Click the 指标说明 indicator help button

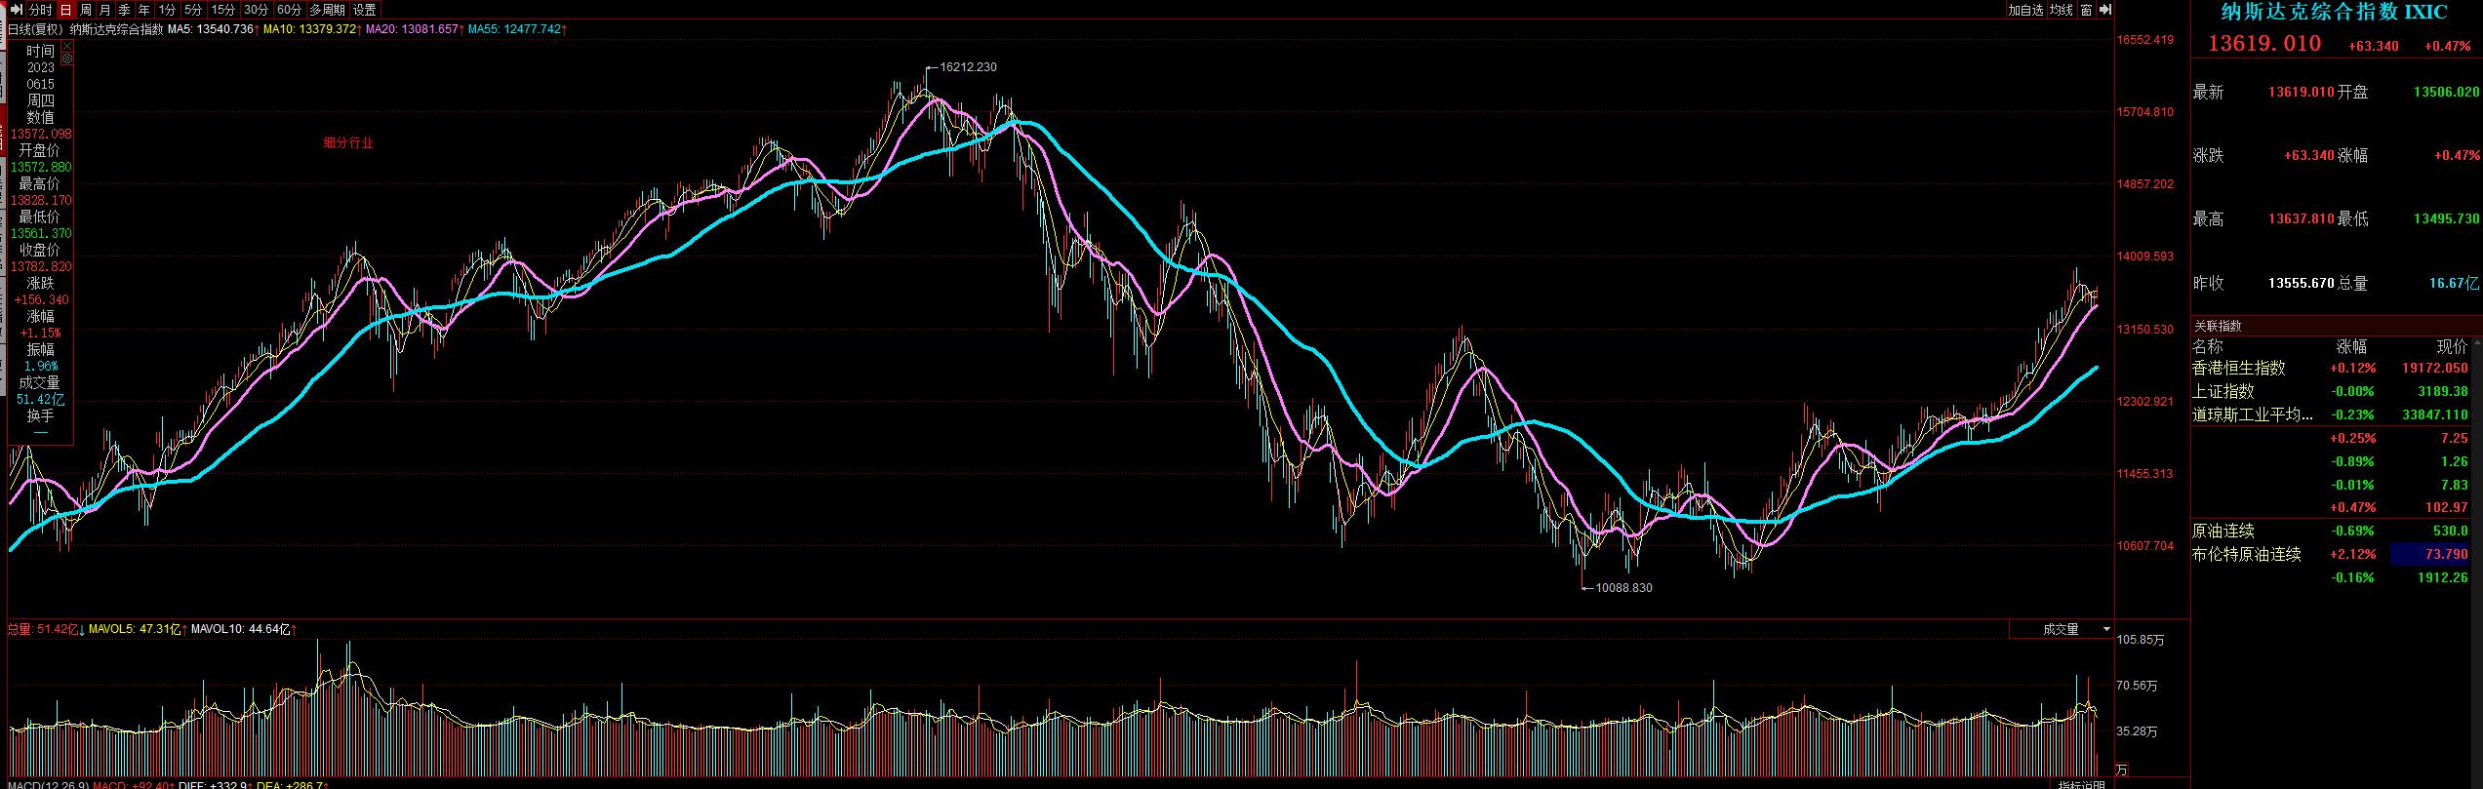click(x=2081, y=784)
